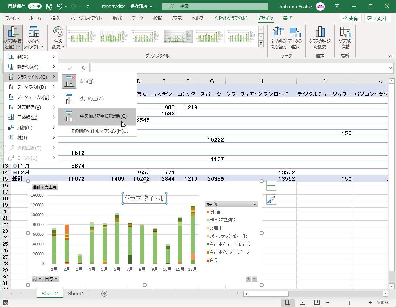Expand the chart styles gallery more arrow
The height and width of the screenshot is (307, 396).
point(261,44)
